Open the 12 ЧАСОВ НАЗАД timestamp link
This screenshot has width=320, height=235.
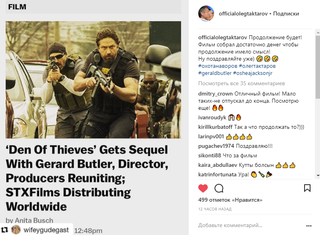click(215, 209)
